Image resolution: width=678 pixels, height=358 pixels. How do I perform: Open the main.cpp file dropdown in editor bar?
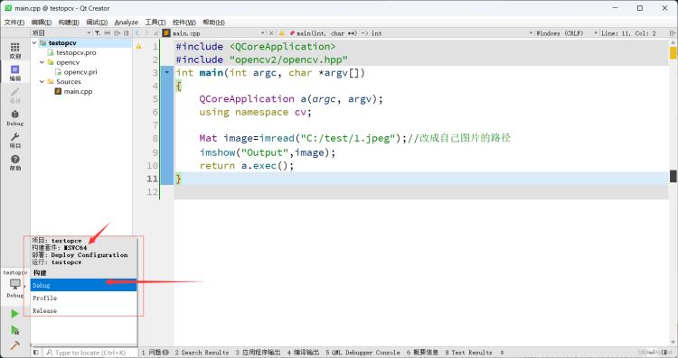(x=262, y=33)
